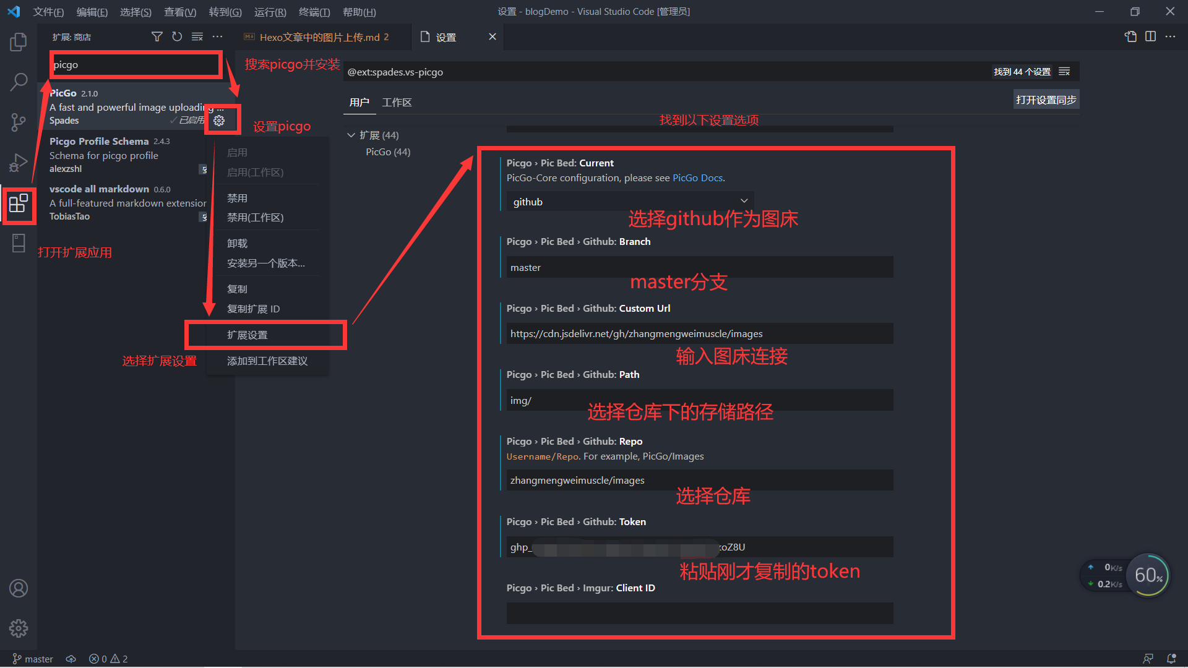Open the 编辑(E) menu
The width and height of the screenshot is (1188, 668).
92,12
